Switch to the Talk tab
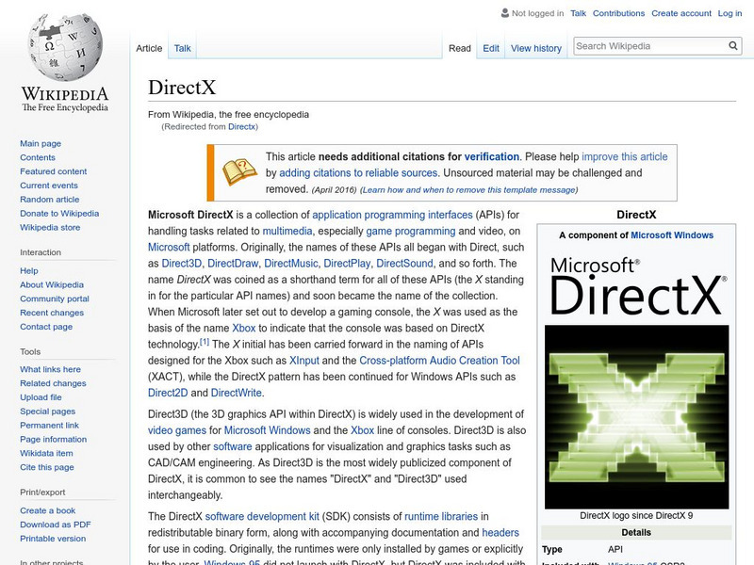The width and height of the screenshot is (754, 565). (x=182, y=48)
